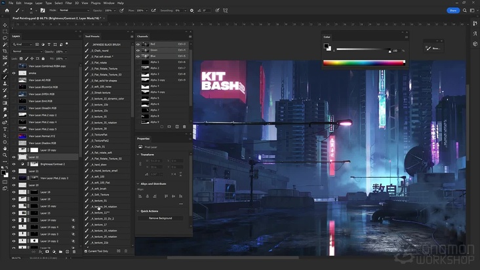Screen dimensions: 480x270
Task: Select the JAPANESE BLACK BRUSH preset
Action: click(106, 45)
